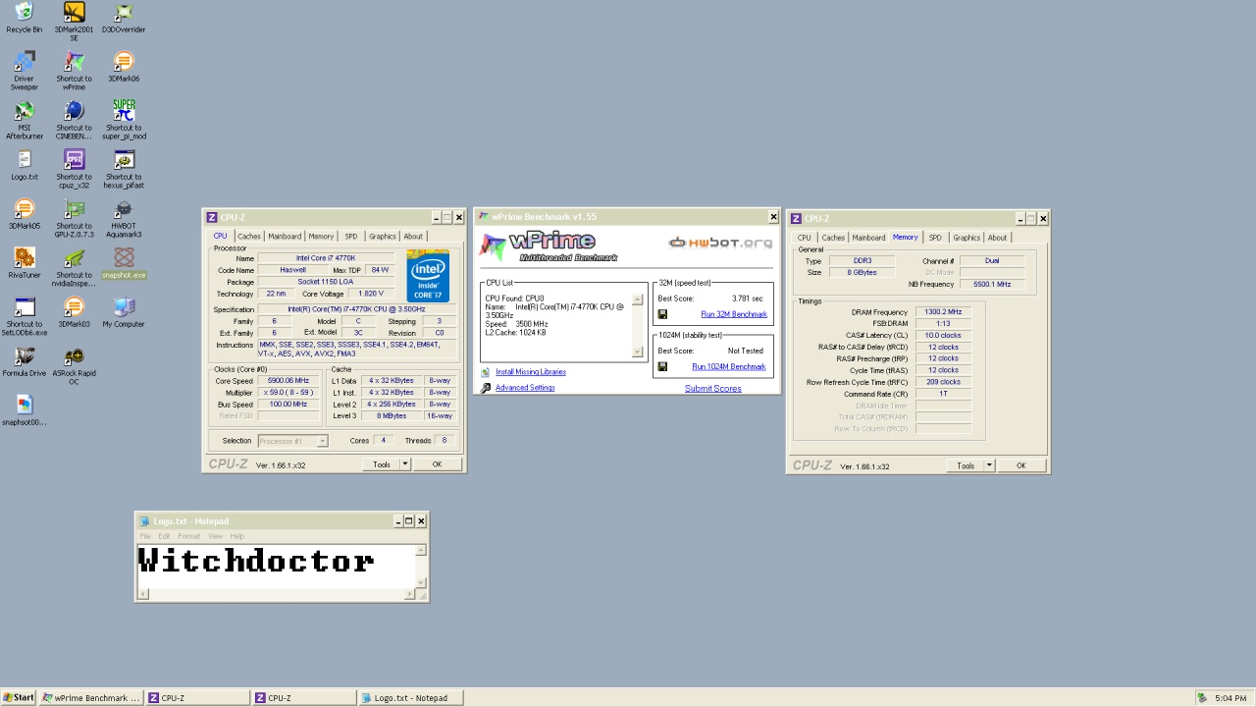
Task: Click the save icon beside Run 32M Benchmark
Action: click(x=663, y=314)
